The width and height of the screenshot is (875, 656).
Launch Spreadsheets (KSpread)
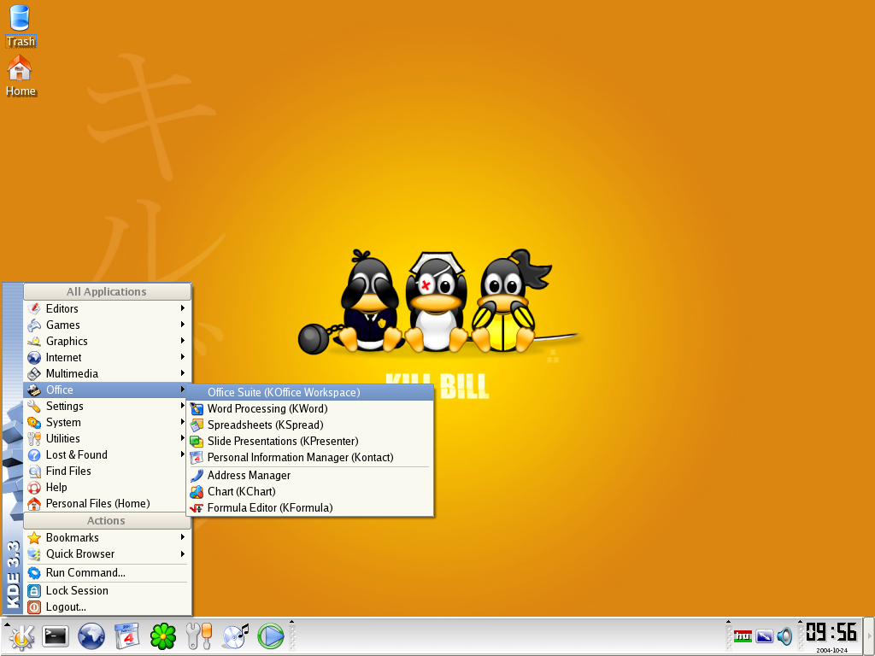(309, 425)
